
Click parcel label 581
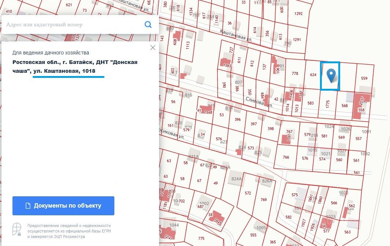(324, 136)
